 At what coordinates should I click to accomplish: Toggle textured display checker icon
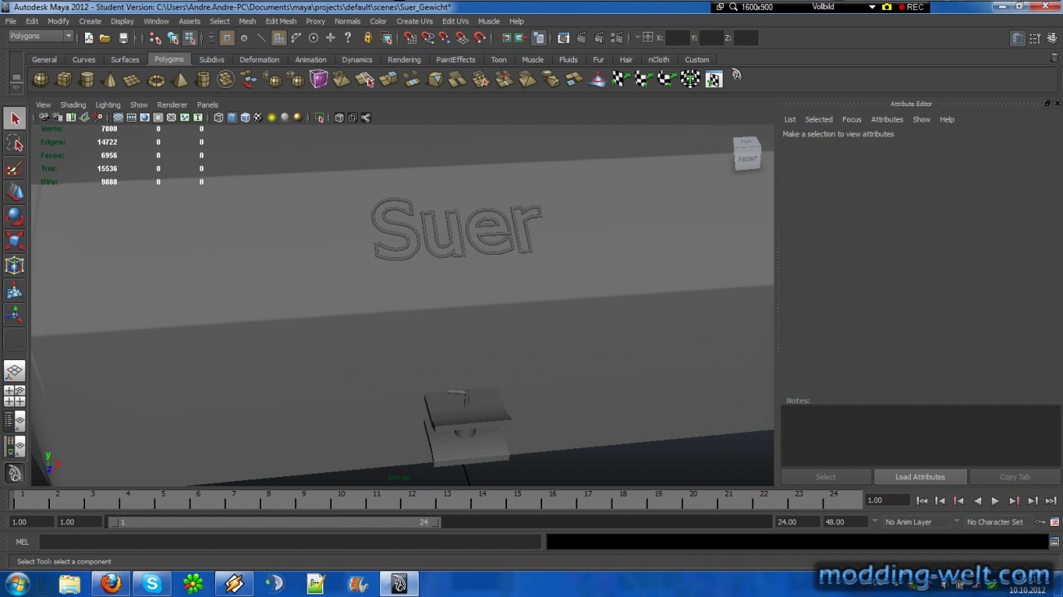point(258,118)
